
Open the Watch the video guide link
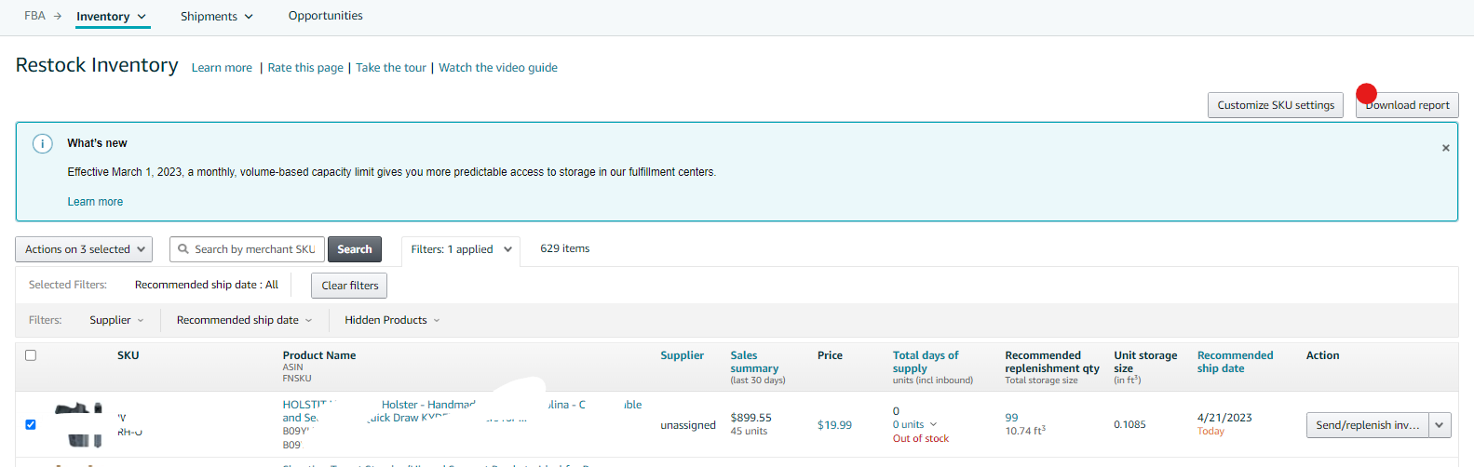tap(498, 68)
